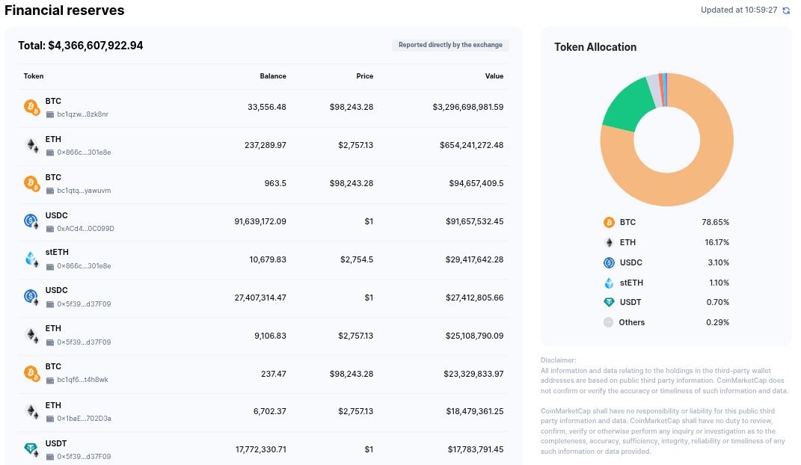Viewport: 801px width, 465px height.
Task: Click the stETH price $2,754.5
Action: [357, 259]
